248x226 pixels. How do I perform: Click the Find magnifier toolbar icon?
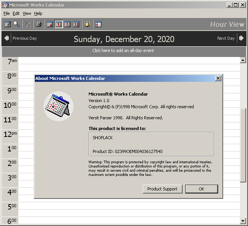click(16, 24)
